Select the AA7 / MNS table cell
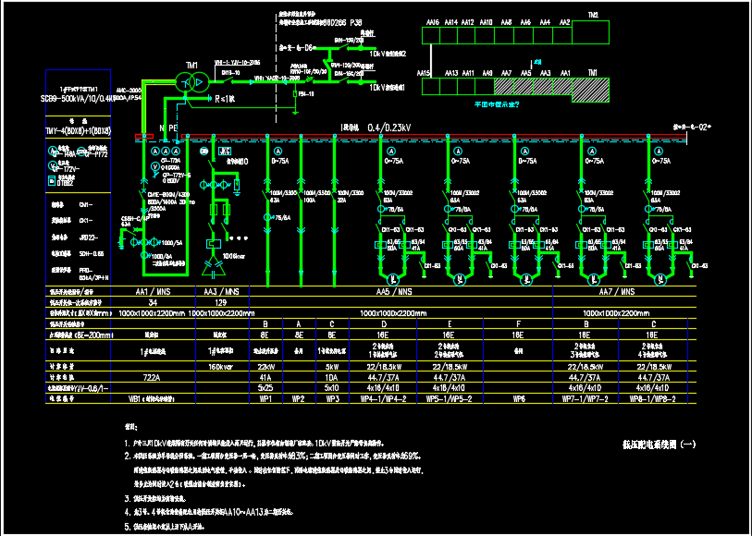This screenshot has width=752, height=536. 617,292
